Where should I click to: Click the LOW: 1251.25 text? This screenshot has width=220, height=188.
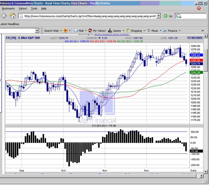tap(169, 38)
